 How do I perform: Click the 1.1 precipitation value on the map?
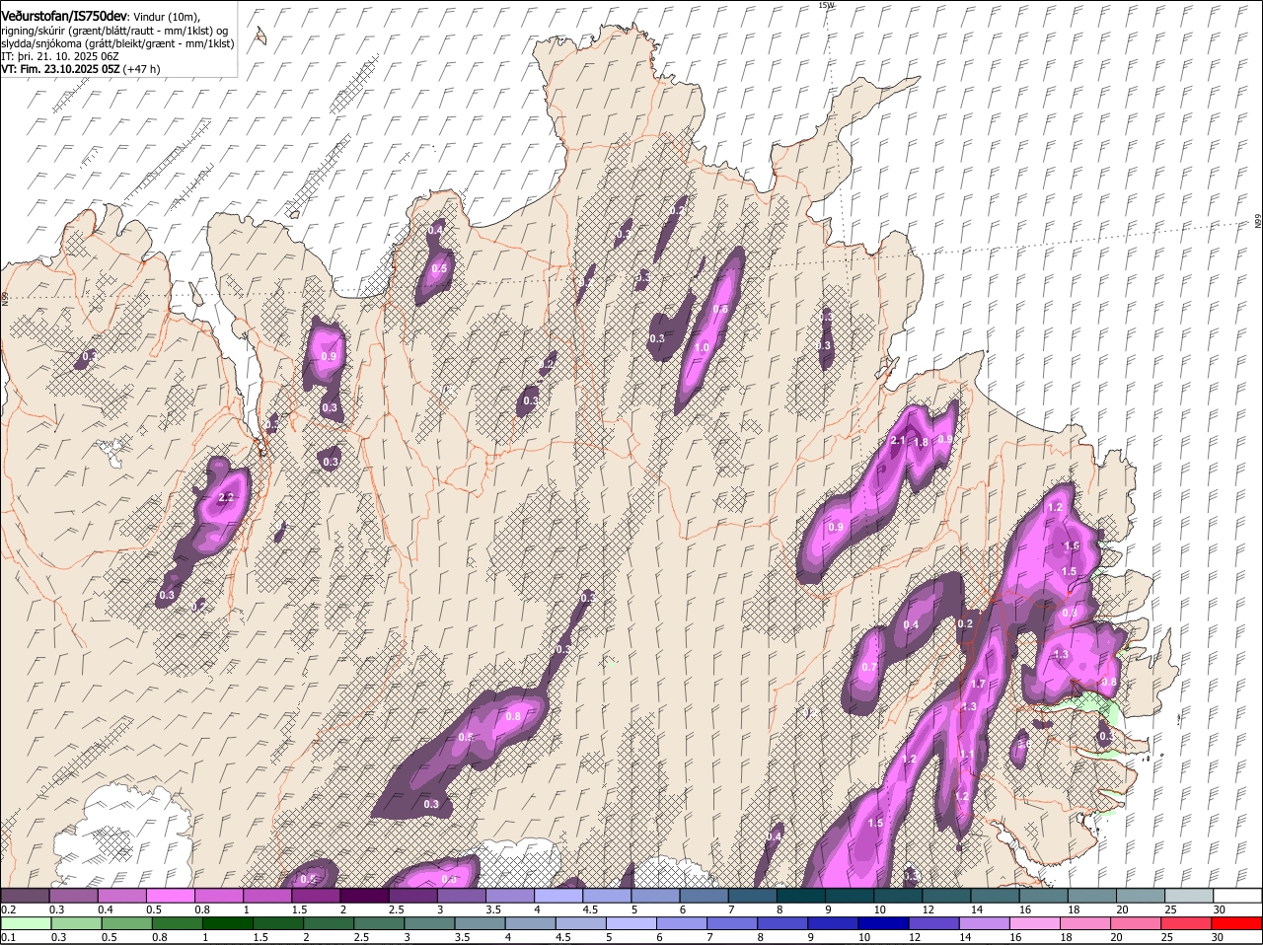click(x=967, y=755)
